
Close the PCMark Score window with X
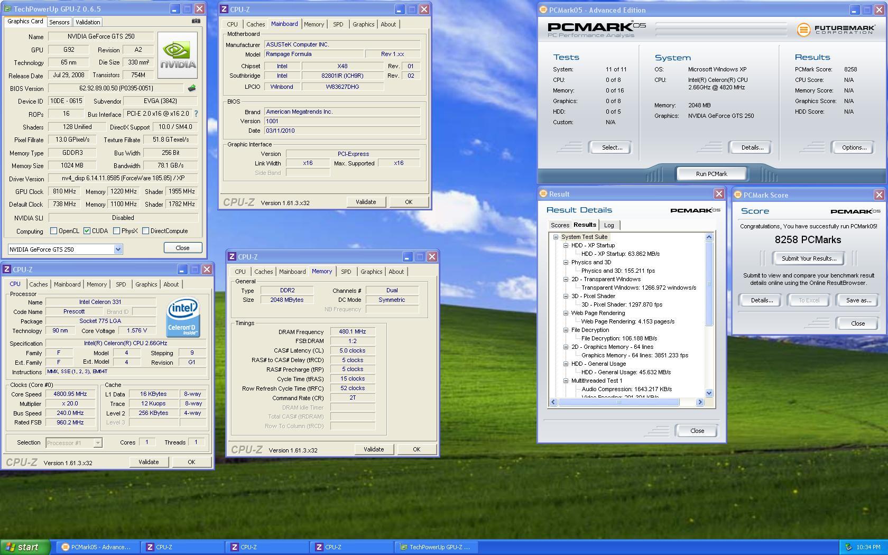[879, 195]
